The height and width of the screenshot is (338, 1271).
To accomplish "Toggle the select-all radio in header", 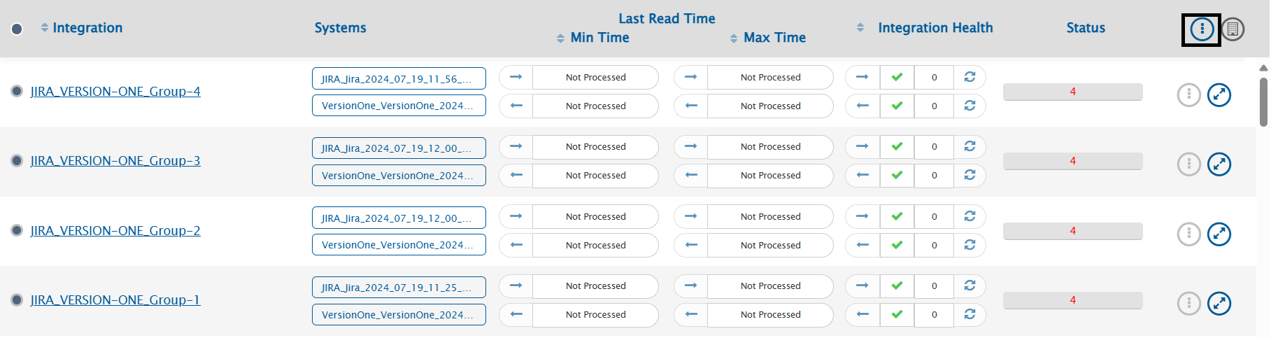I will pos(17,29).
